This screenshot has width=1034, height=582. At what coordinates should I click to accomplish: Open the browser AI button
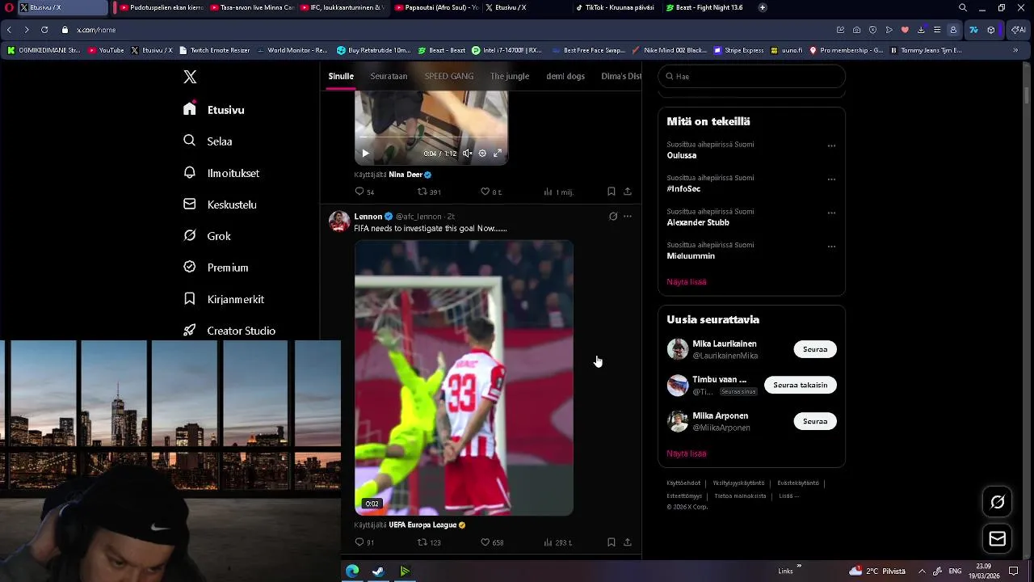click(1019, 30)
